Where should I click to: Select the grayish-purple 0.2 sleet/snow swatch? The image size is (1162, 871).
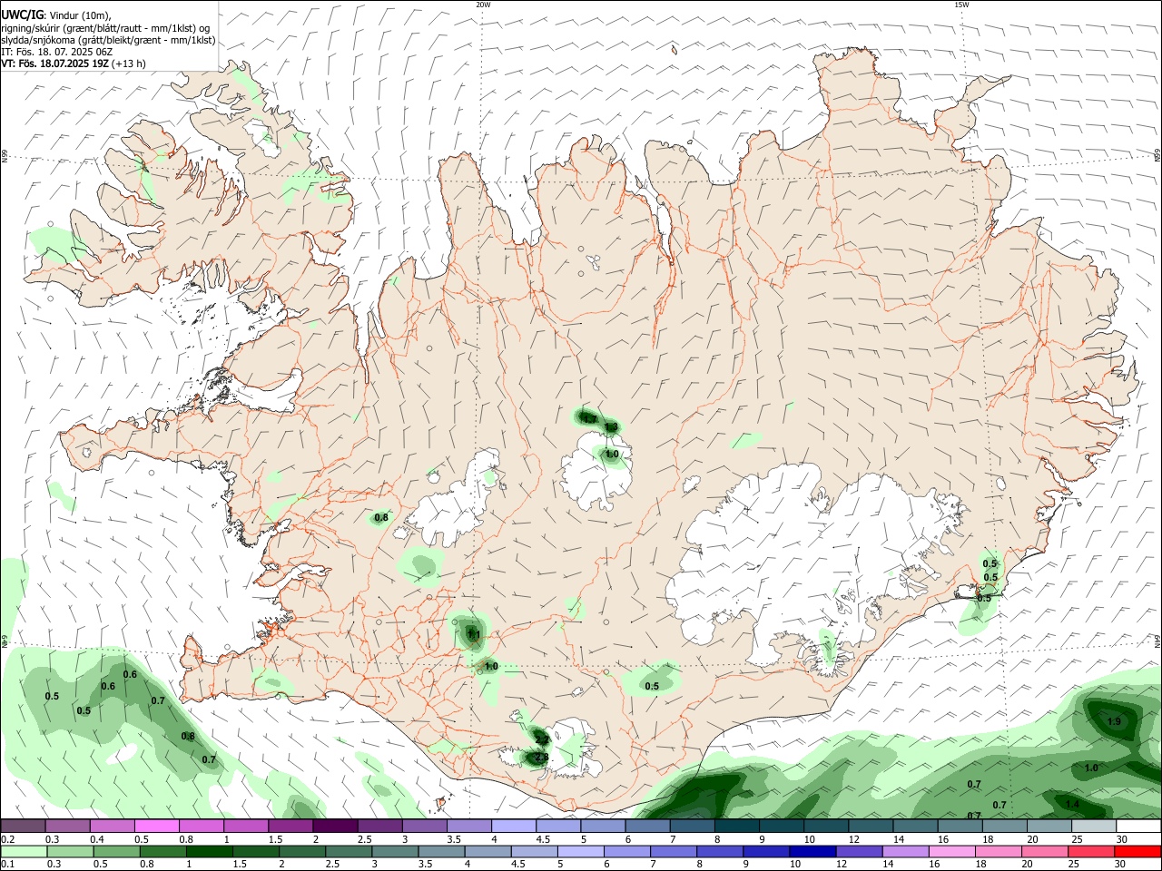click(x=23, y=826)
